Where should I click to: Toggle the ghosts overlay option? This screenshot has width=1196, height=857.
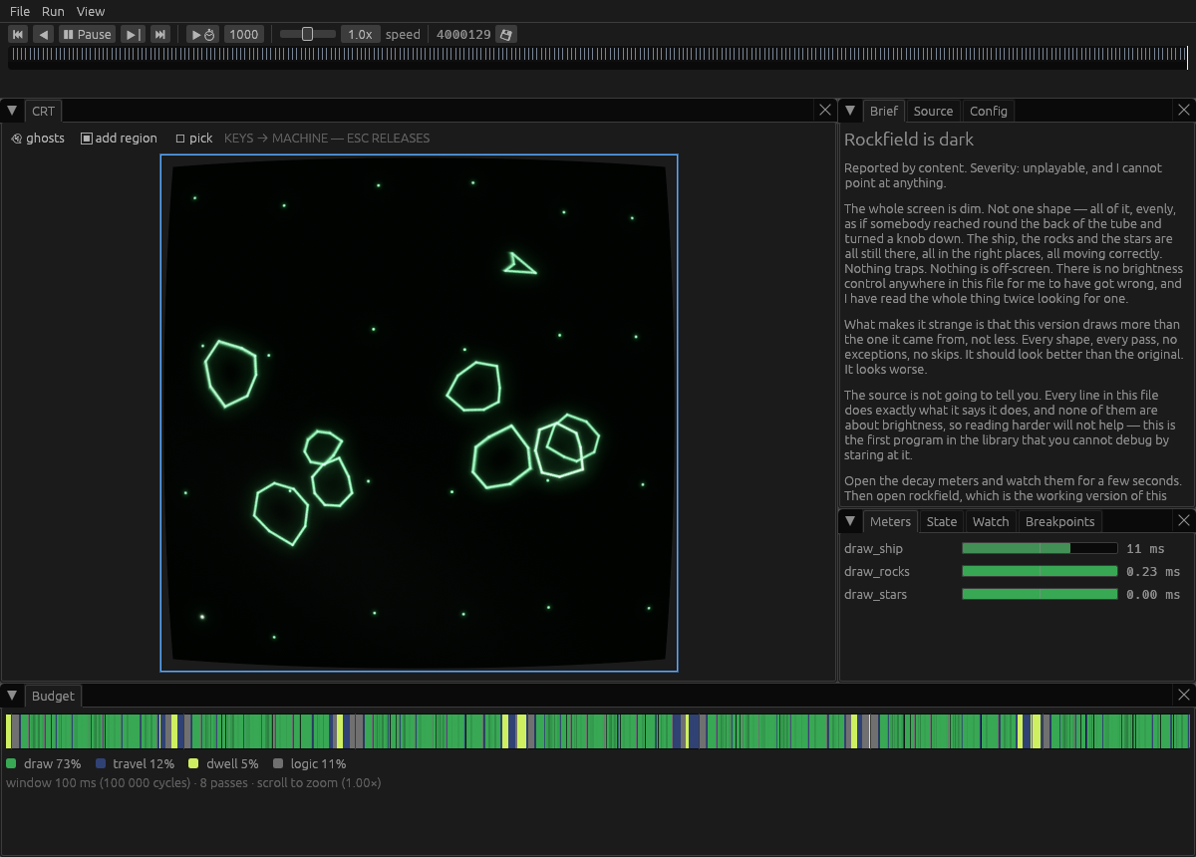point(38,139)
